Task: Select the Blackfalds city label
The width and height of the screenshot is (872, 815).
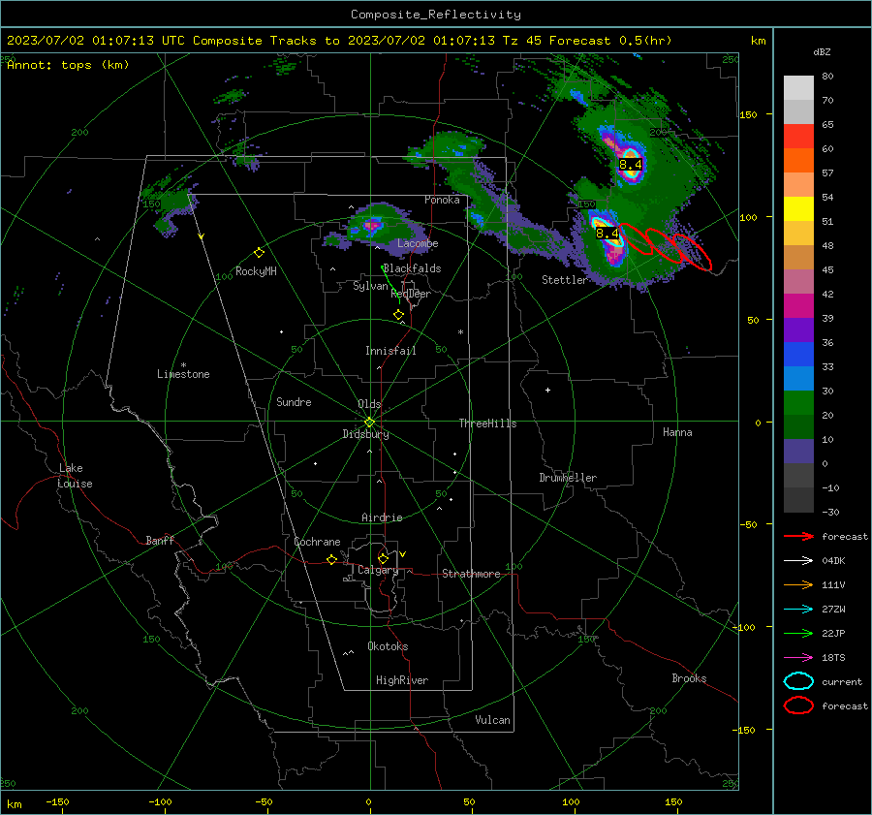Action: pos(412,268)
